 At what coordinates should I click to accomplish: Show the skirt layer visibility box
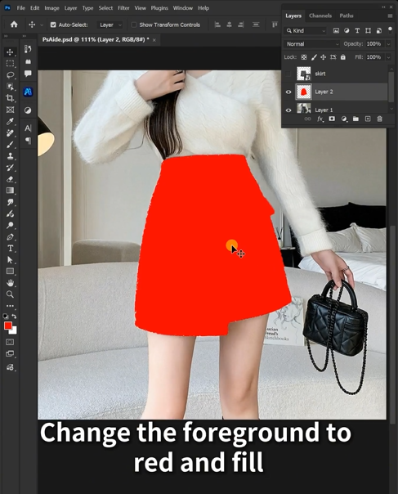point(288,74)
